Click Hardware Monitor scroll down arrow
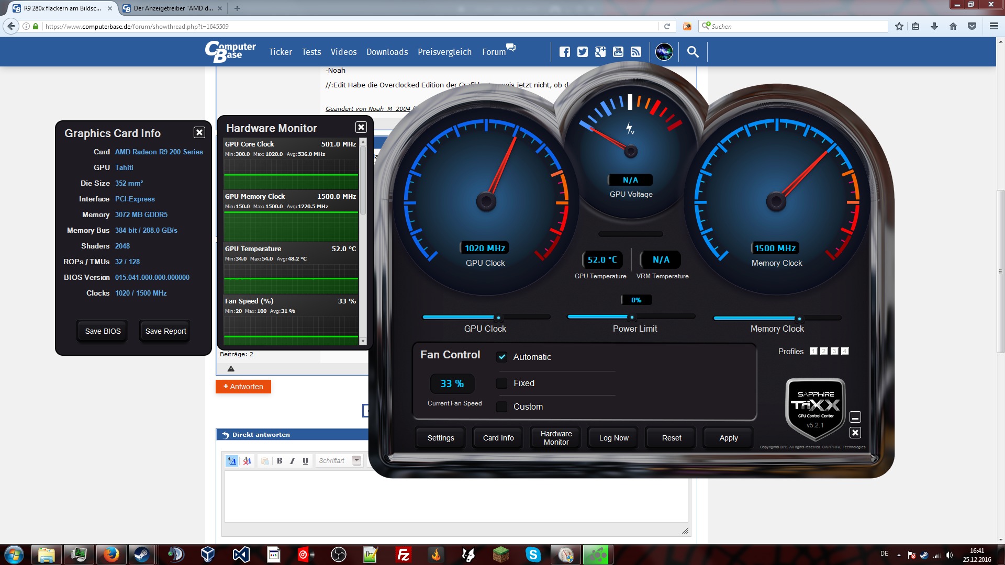 tap(363, 341)
